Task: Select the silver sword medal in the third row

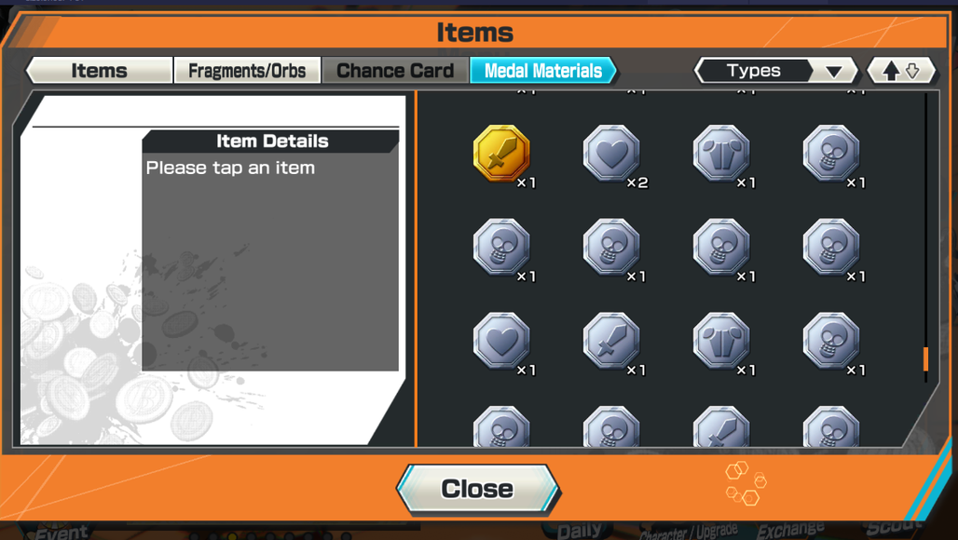Action: click(611, 341)
